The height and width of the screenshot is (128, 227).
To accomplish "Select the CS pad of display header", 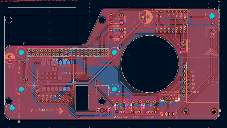I will tap(51, 101).
